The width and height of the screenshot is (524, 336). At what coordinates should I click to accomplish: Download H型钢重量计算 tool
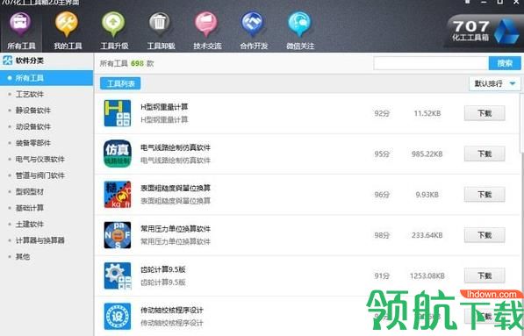485,113
